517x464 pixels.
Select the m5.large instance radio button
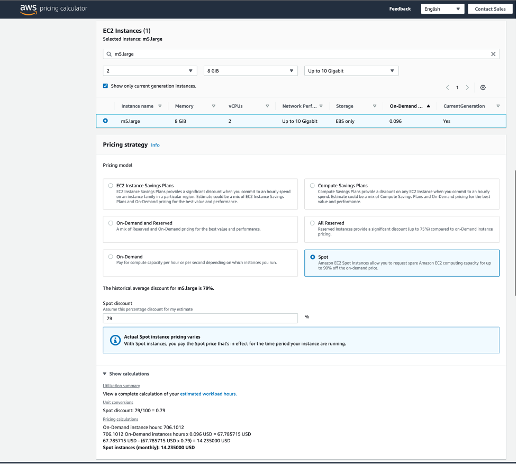click(105, 121)
